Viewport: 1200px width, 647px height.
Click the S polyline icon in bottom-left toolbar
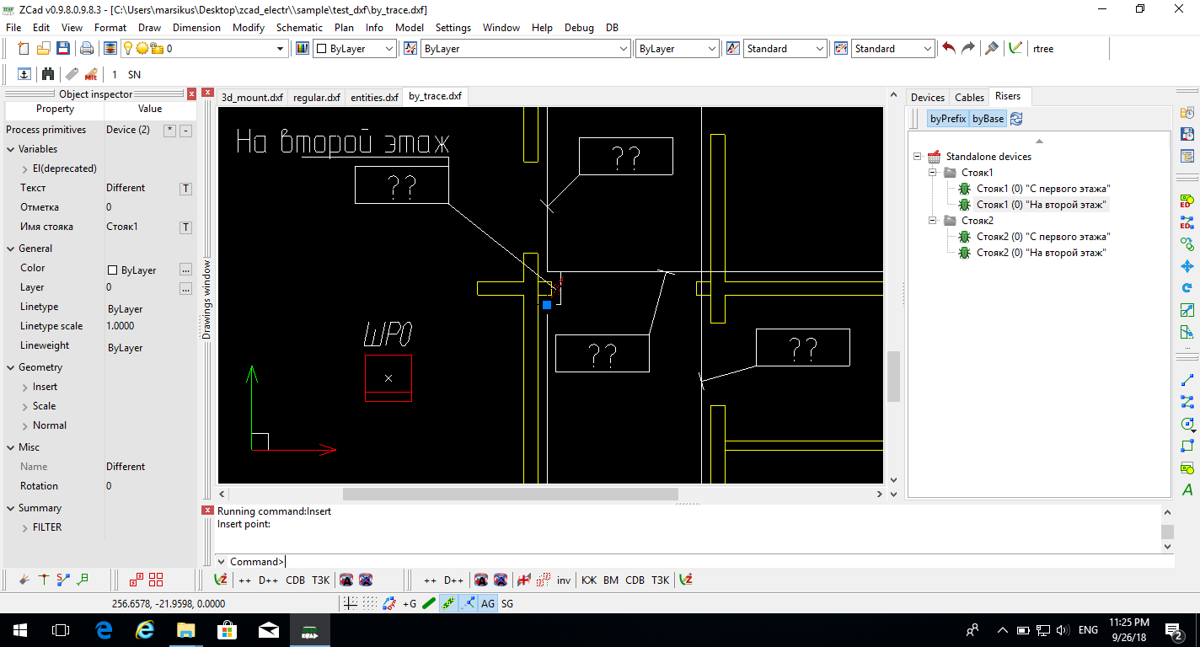coord(63,580)
